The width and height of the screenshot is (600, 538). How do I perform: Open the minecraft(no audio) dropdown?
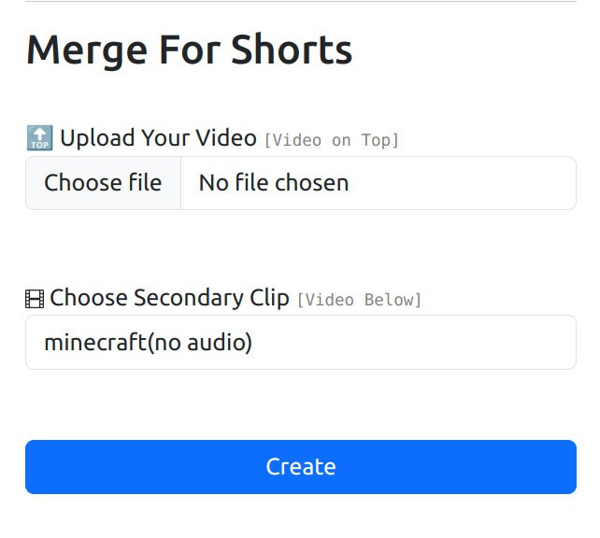pos(301,342)
